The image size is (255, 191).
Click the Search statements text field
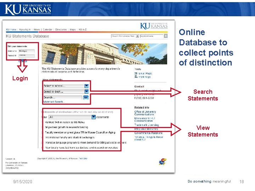(x=63, y=98)
